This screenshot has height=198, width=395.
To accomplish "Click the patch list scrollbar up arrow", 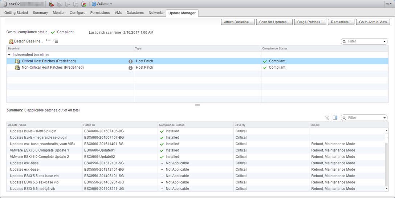I will (386, 130).
